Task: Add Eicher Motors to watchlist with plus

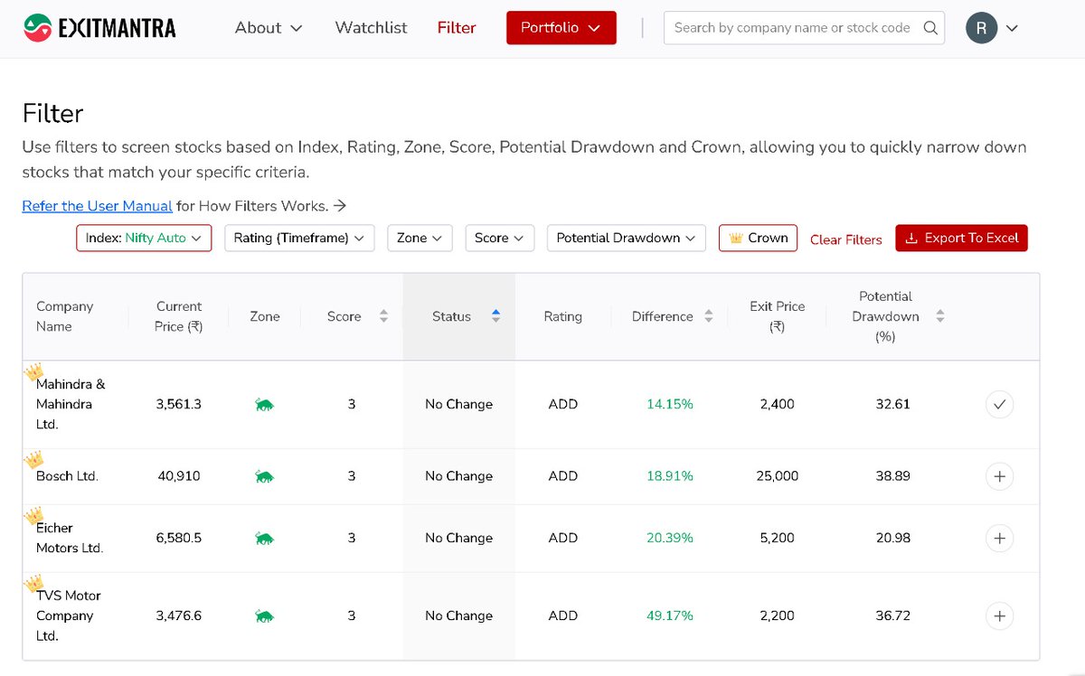Action: [999, 539]
